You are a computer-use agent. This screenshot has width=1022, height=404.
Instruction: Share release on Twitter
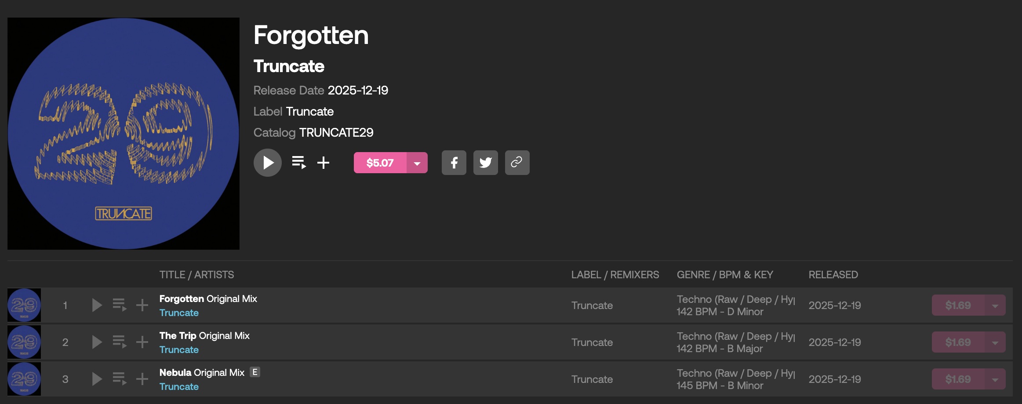pos(485,163)
